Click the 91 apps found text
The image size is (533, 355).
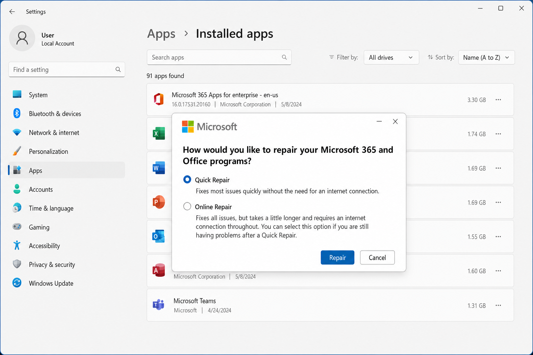165,76
